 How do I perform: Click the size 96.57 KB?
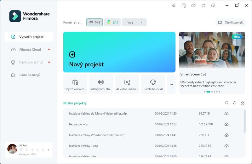pos(204,114)
